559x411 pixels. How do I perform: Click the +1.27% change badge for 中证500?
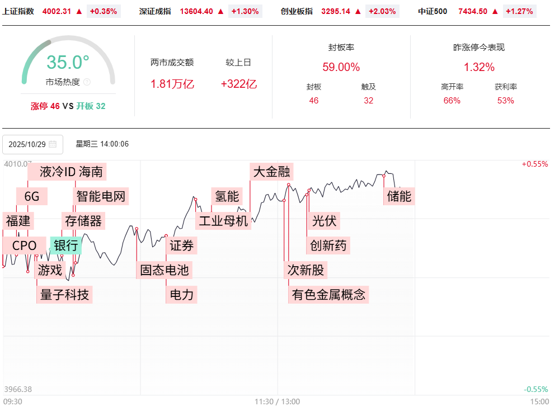(x=519, y=11)
